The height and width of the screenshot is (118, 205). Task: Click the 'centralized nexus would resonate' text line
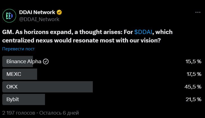click(81, 40)
